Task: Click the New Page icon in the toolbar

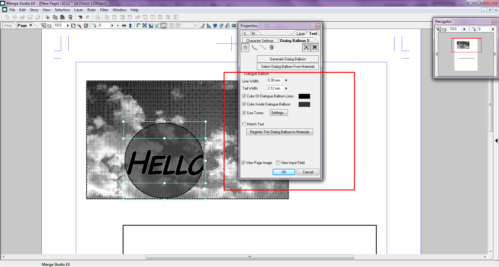Action: pyautogui.click(x=7, y=17)
